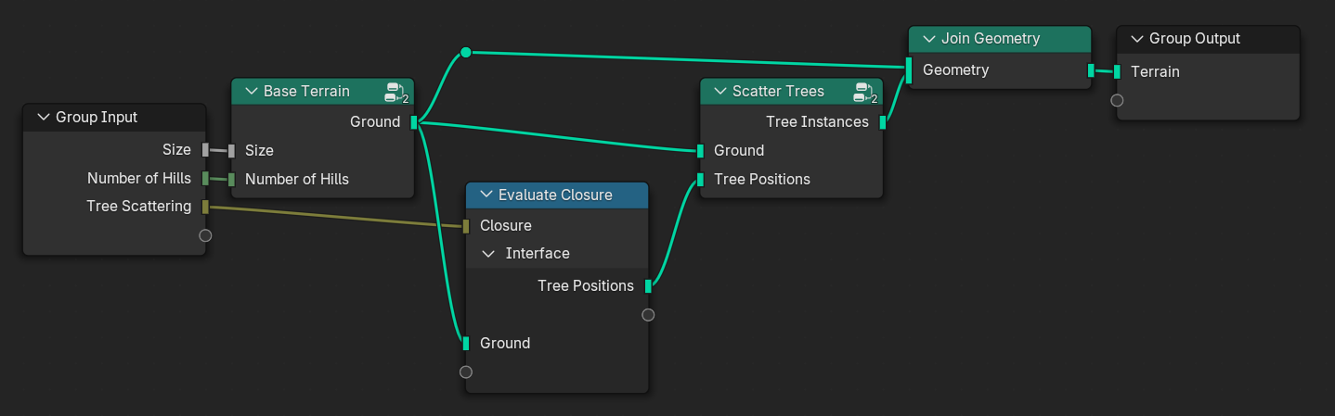Click the Number of Hills output socket on Group Input
Image resolution: width=1335 pixels, height=416 pixels.
(206, 179)
